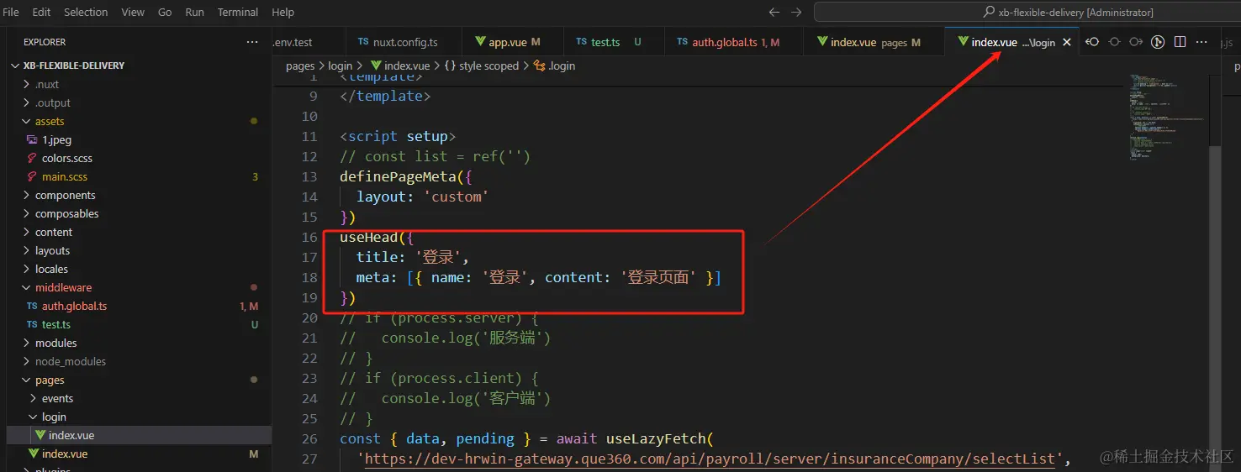Collapse the XB-FLEXIBLE-DELIVERY root folder
Image resolution: width=1241 pixels, height=472 pixels.
click(139, 66)
